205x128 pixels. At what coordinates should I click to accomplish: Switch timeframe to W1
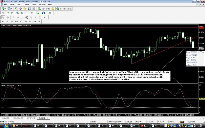click(35, 22)
